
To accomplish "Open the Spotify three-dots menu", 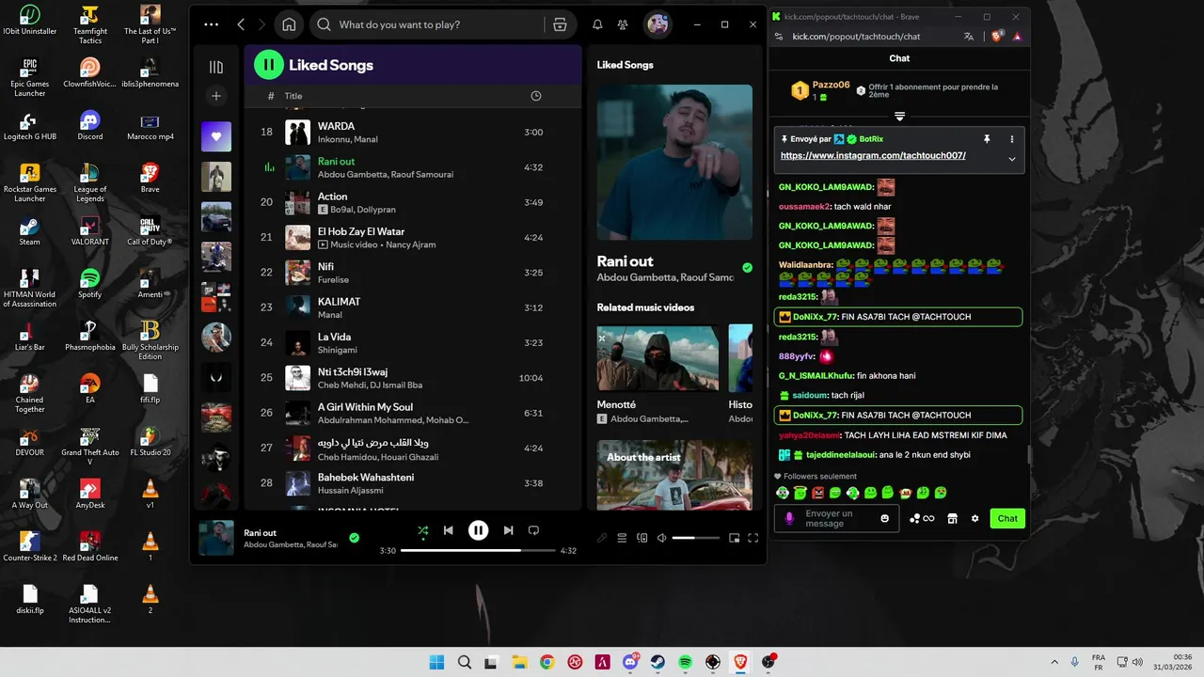I will click(211, 24).
